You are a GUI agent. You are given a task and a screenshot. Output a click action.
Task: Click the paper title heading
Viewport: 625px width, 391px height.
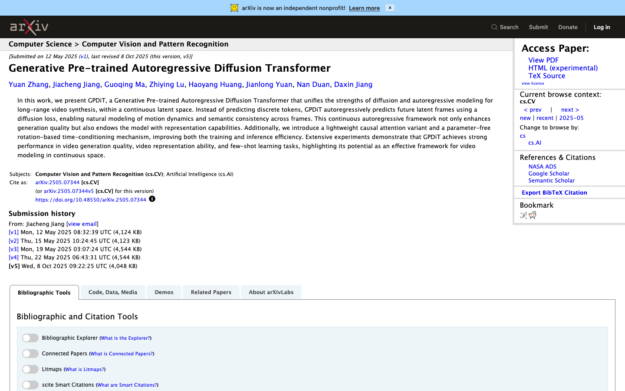point(170,68)
